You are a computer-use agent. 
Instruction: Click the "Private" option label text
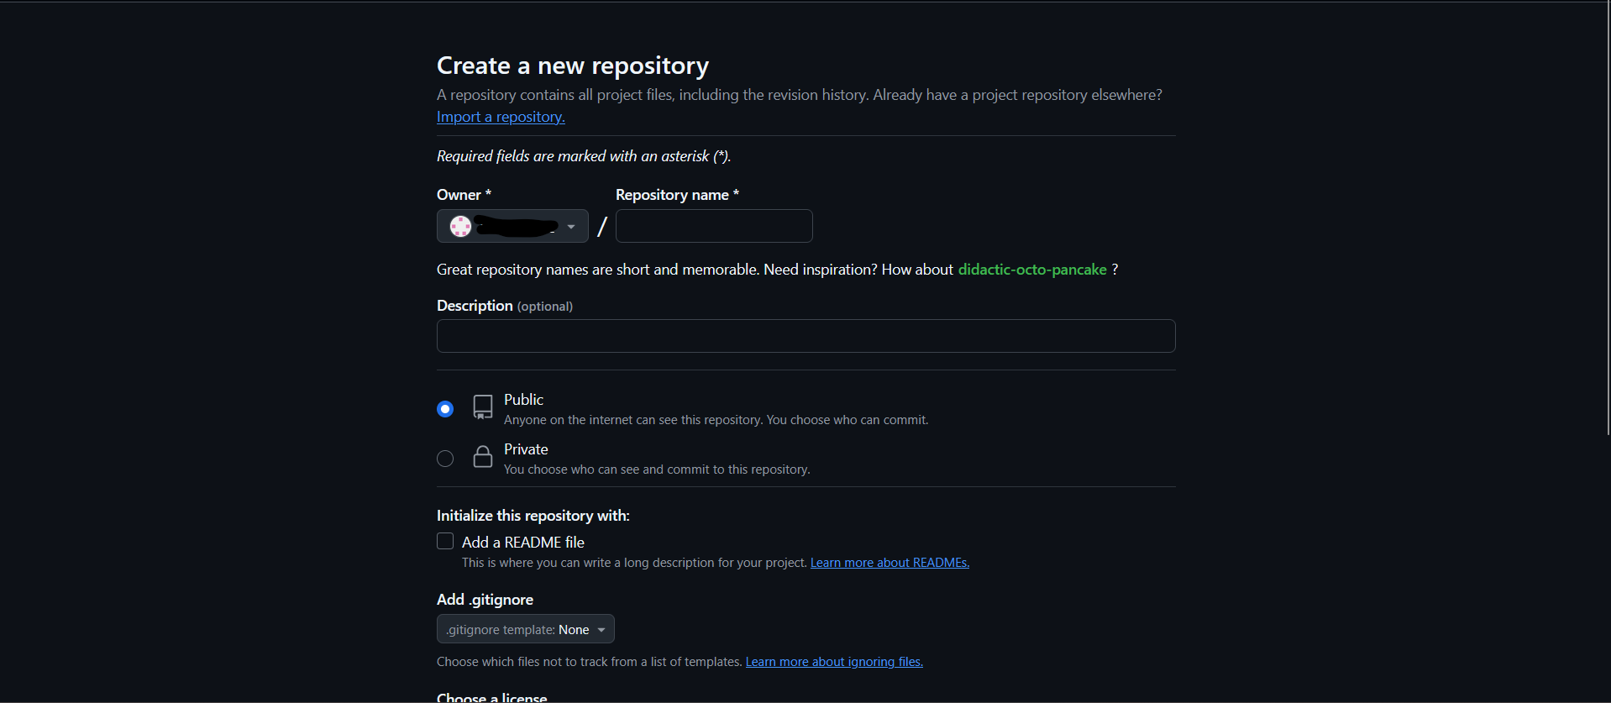click(x=526, y=449)
